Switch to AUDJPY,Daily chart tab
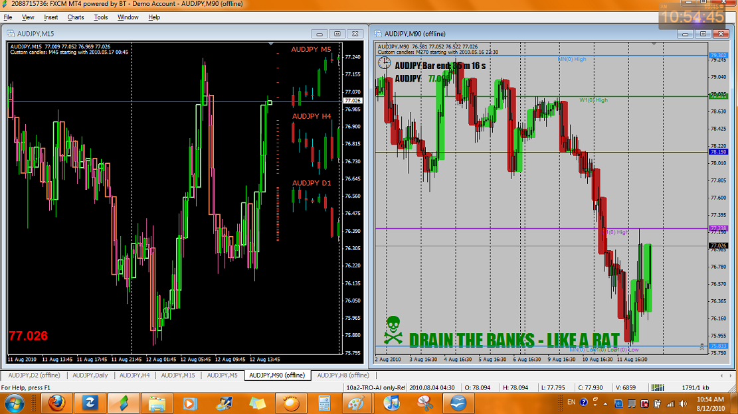Image resolution: width=738 pixels, height=414 pixels. point(90,375)
